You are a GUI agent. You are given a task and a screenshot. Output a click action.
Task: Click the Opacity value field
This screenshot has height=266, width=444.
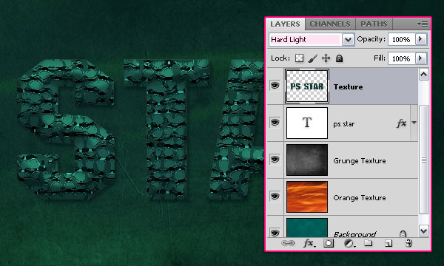click(x=401, y=39)
